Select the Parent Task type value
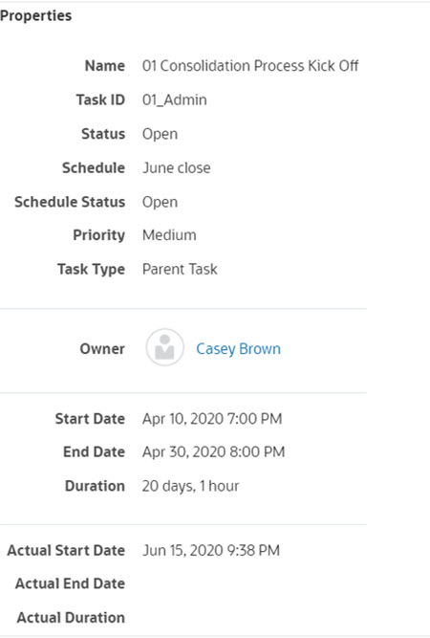This screenshot has height=638, width=430. pyautogui.click(x=180, y=269)
